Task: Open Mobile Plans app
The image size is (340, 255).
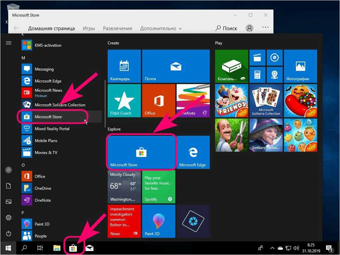Action: pos(62,141)
